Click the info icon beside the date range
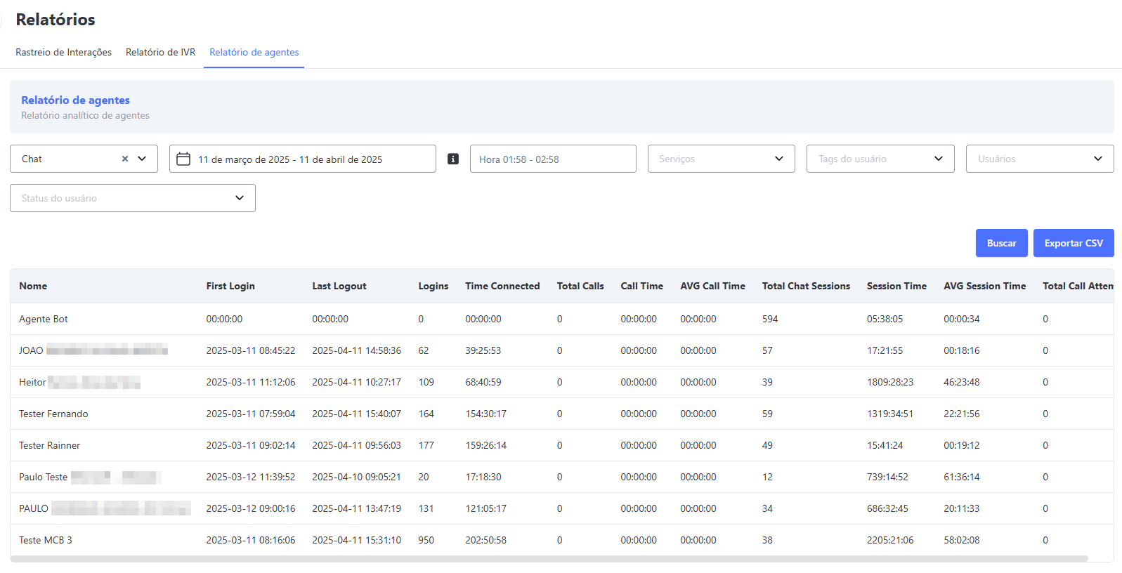1122x573 pixels. click(453, 159)
